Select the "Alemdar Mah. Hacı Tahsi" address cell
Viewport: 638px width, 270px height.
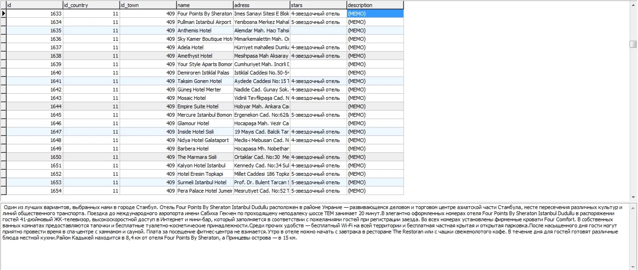[261, 30]
